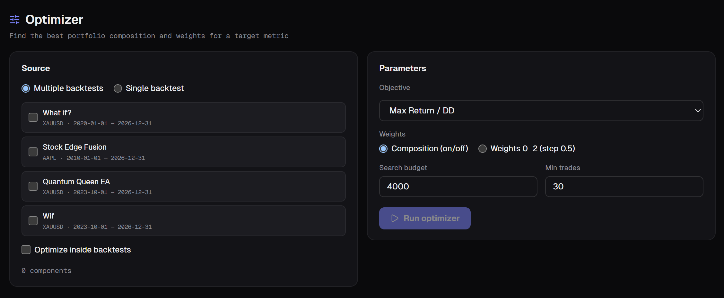
Task: Check the Quantum Queen EA backtest box
Action: click(x=33, y=186)
